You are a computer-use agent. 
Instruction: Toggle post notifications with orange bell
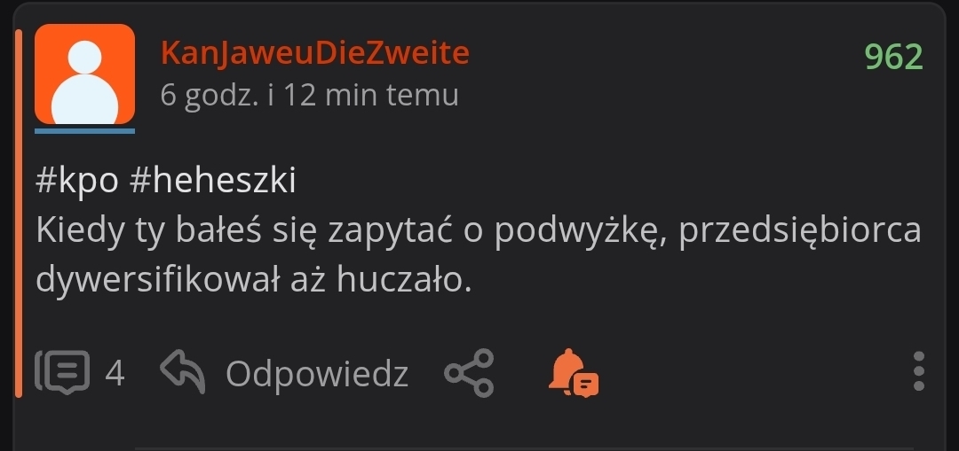[573, 373]
